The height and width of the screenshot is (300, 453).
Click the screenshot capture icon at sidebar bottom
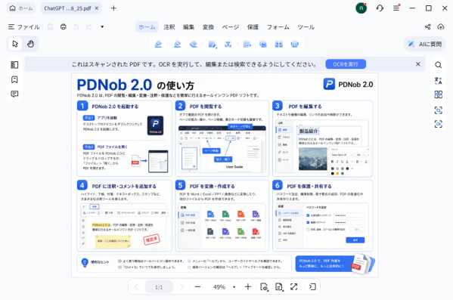point(439,124)
